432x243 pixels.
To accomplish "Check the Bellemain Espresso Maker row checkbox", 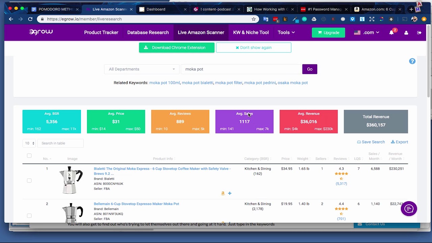I will point(29,216).
